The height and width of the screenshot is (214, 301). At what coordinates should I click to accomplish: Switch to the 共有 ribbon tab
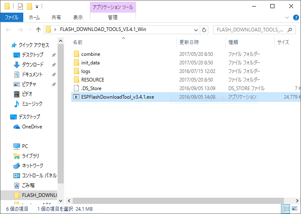[56, 18]
